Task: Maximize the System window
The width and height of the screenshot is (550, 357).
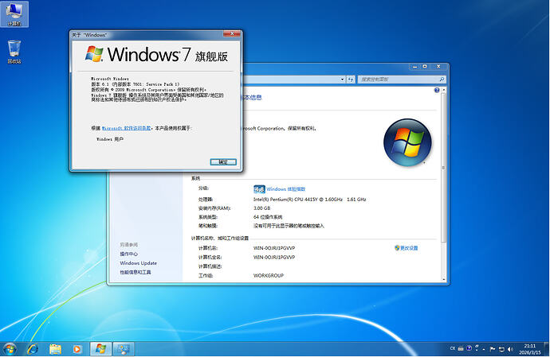Action: point(424,66)
